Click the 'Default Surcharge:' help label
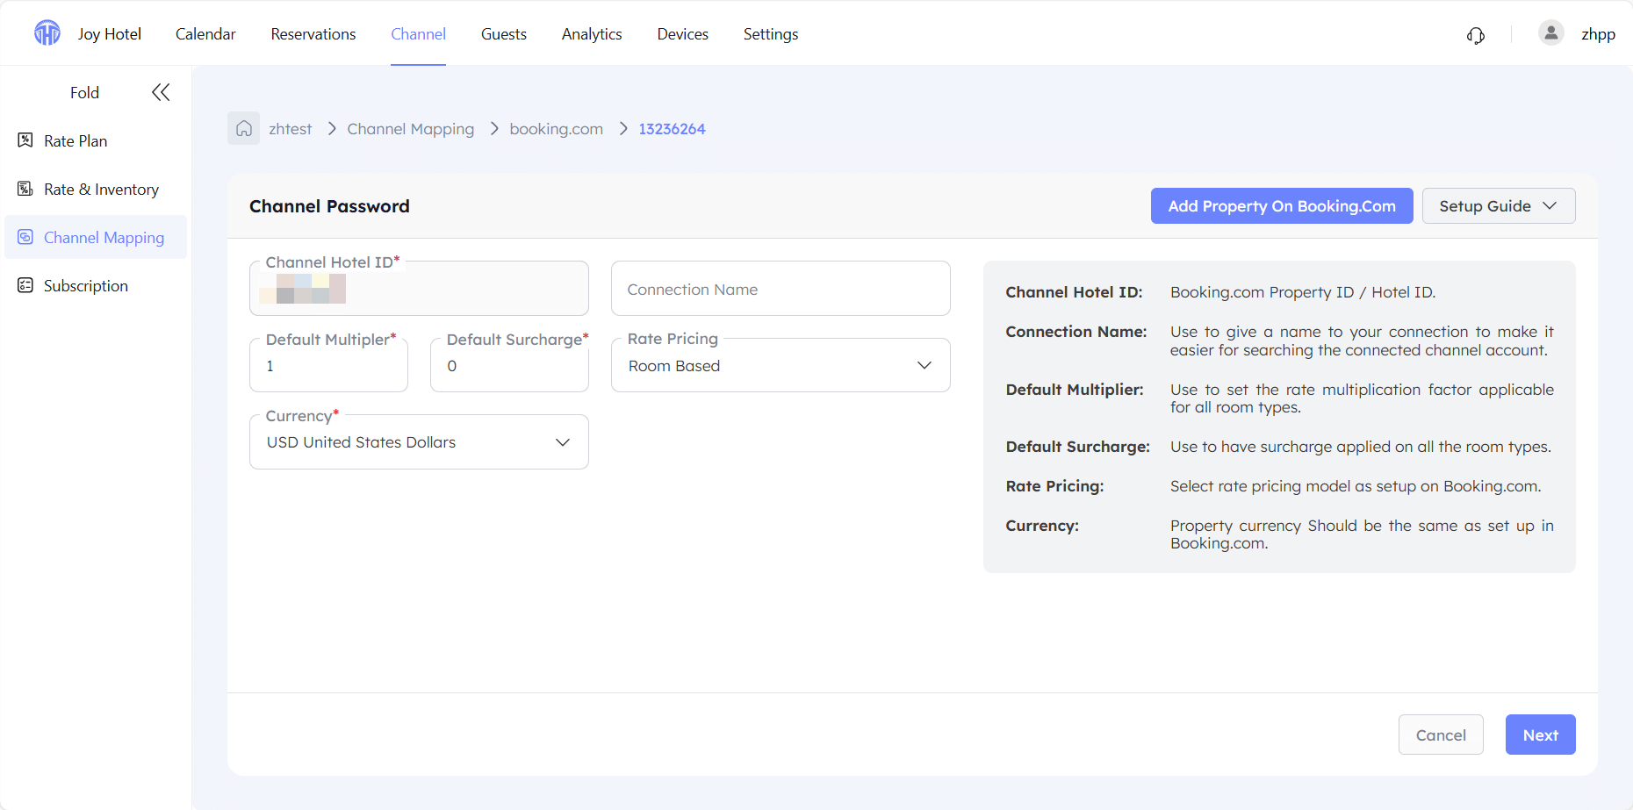The height and width of the screenshot is (810, 1633). (1077, 447)
